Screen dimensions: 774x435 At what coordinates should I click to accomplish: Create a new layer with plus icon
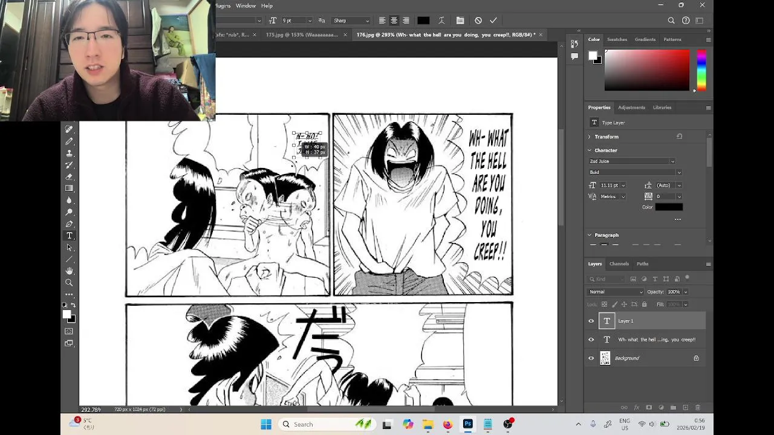point(685,408)
